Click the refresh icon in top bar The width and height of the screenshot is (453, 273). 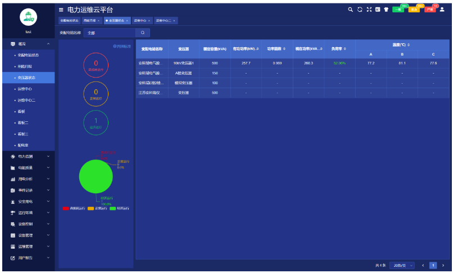click(360, 10)
